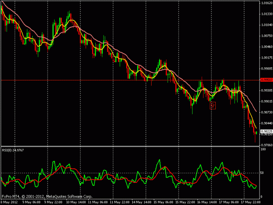Select the 1.01620 price scale value

(267, 3)
